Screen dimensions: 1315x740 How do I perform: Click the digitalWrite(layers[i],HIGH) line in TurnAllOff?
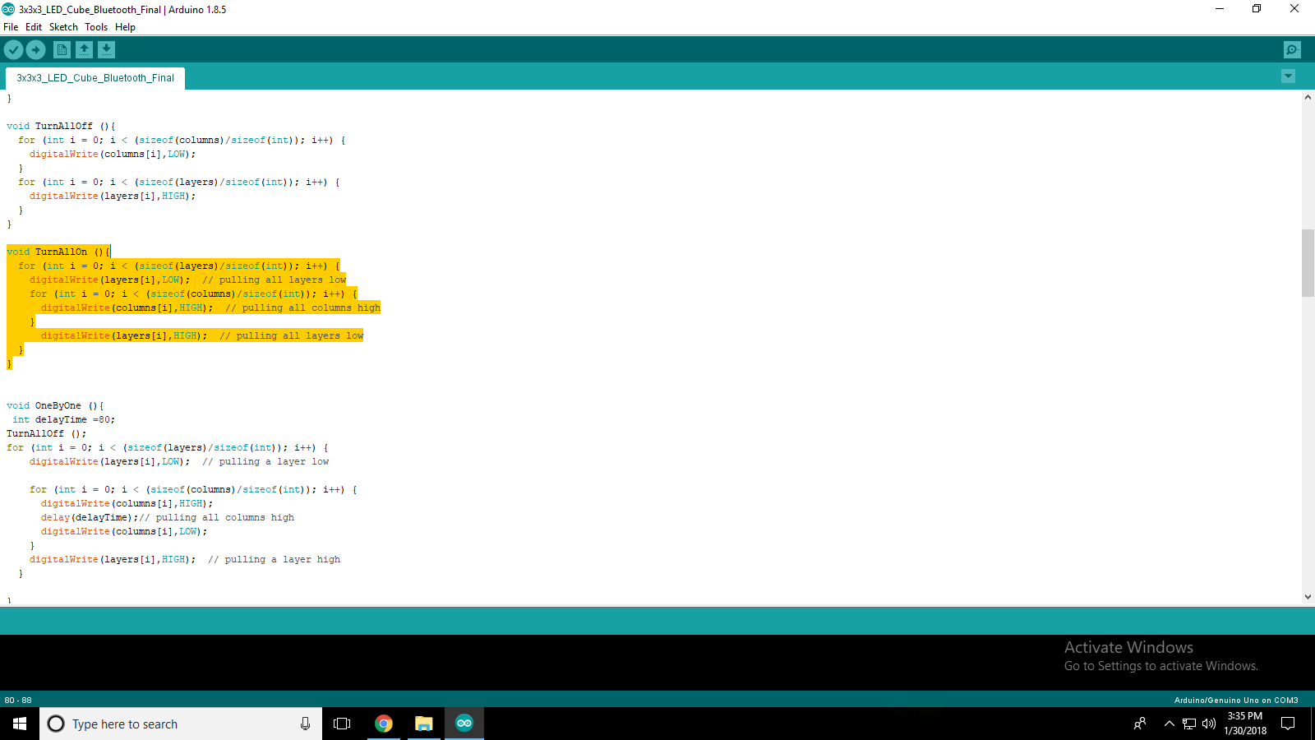coord(113,197)
